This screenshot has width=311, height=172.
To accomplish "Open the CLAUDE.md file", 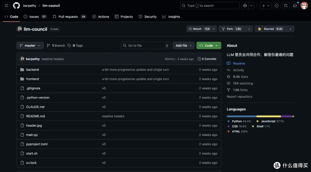I will 35,107.
